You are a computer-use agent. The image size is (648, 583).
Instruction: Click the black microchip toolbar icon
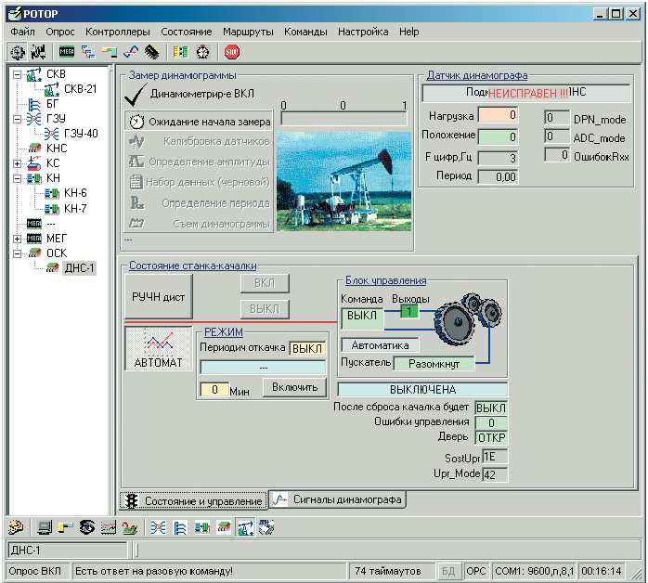click(x=152, y=52)
